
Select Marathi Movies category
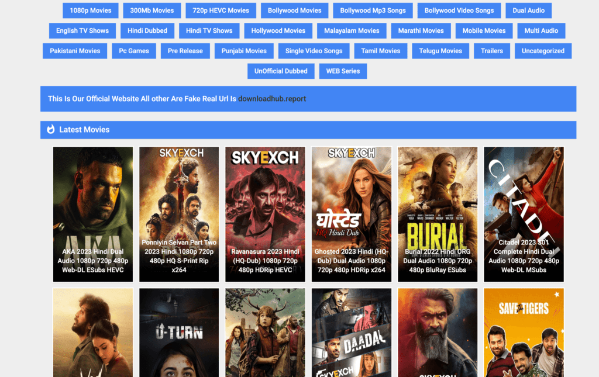(x=421, y=31)
